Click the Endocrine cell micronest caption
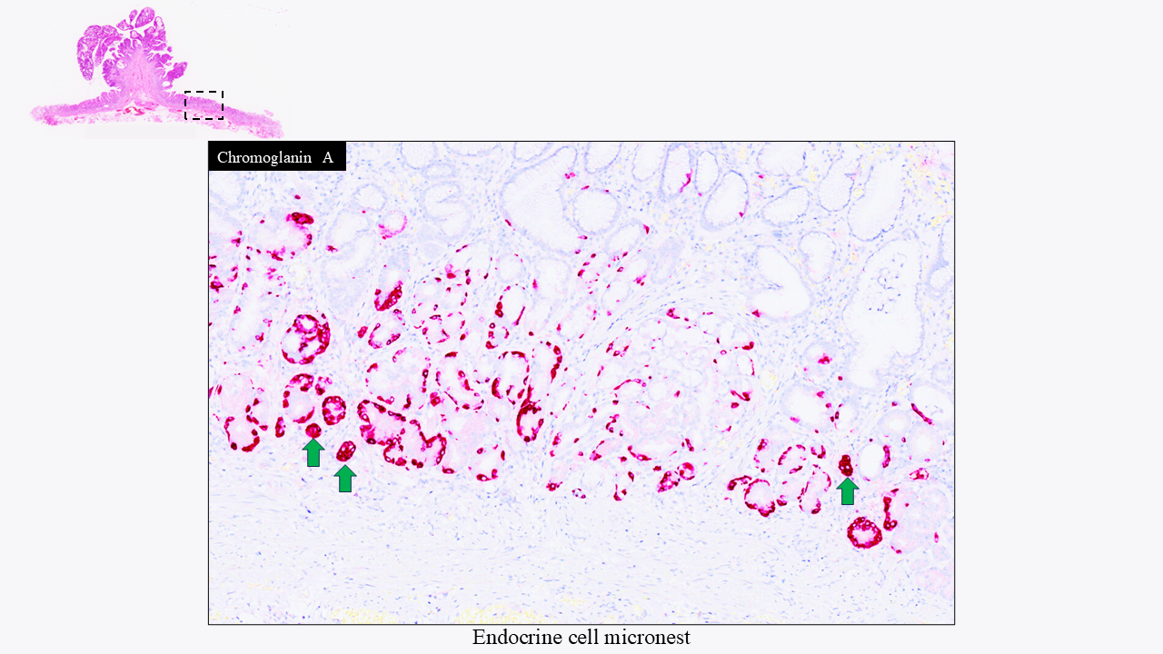 coord(581,638)
